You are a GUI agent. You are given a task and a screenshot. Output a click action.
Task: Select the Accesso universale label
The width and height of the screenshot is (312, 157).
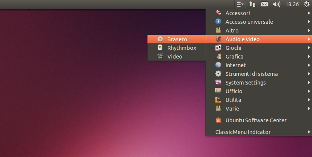(x=249, y=22)
